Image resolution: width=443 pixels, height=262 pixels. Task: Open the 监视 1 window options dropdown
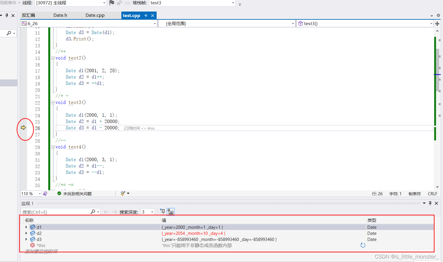tap(424, 203)
